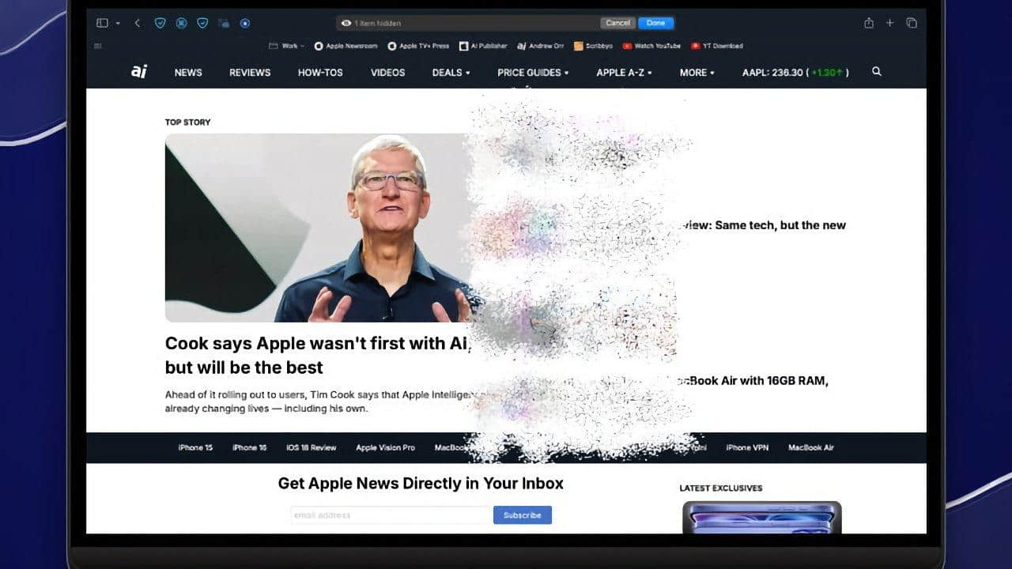Open the Work bookmarks folder

[286, 46]
